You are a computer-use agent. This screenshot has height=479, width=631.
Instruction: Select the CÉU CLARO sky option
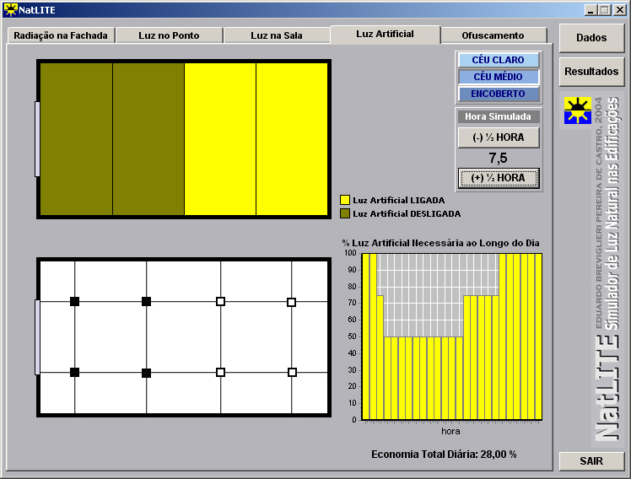[x=498, y=60]
